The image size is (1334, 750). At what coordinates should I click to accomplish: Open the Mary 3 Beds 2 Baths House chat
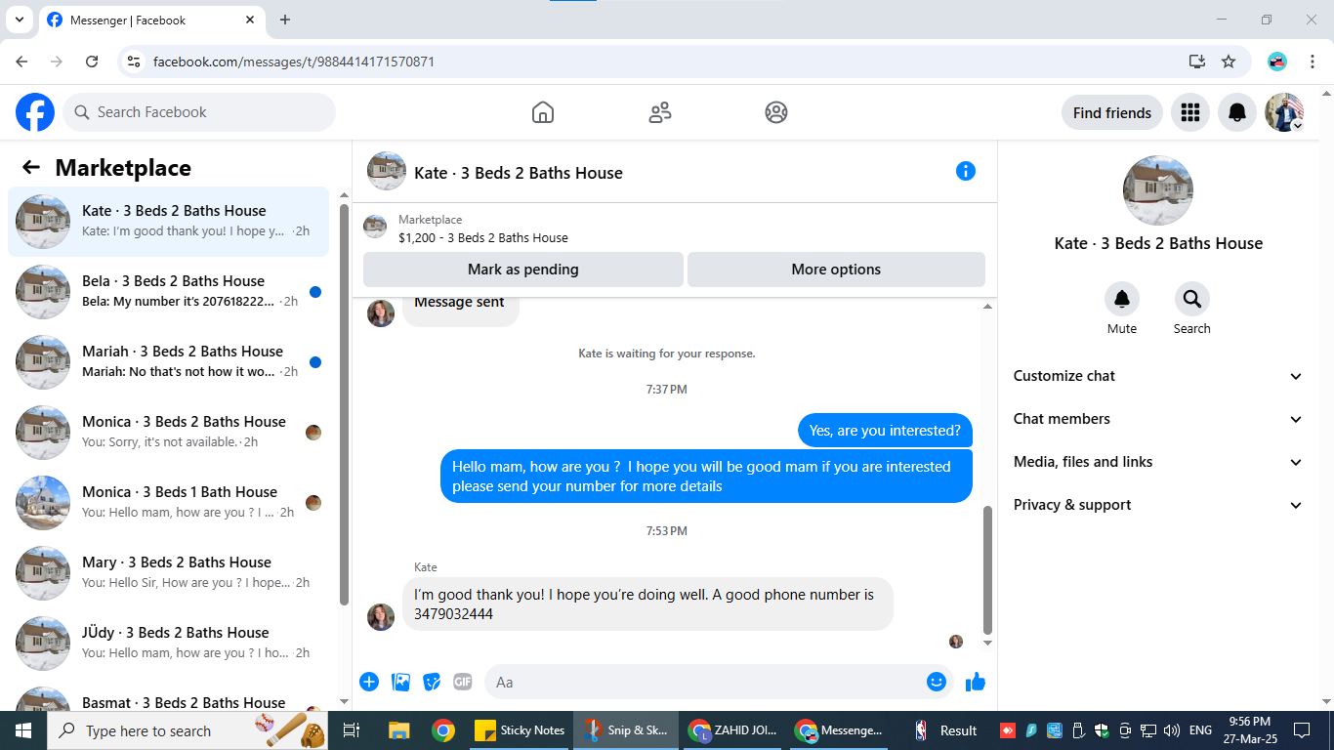click(168, 573)
